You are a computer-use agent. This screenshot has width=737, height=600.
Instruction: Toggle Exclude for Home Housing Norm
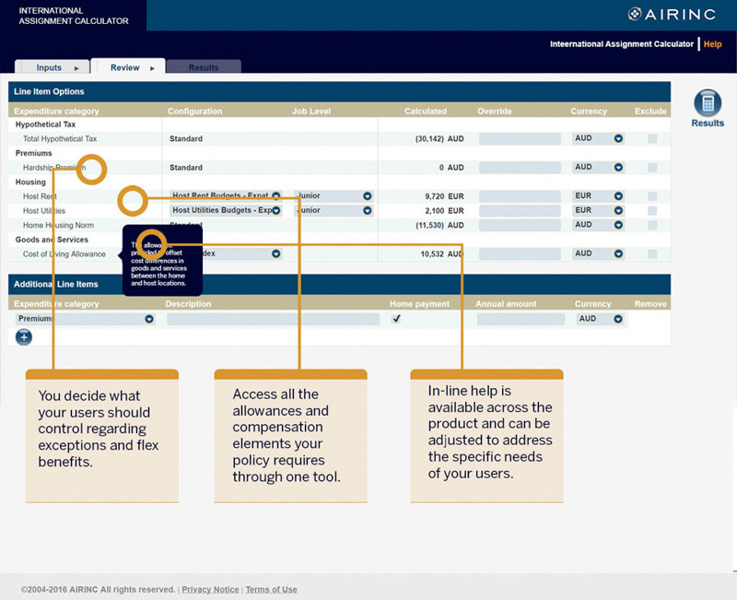[x=652, y=225]
